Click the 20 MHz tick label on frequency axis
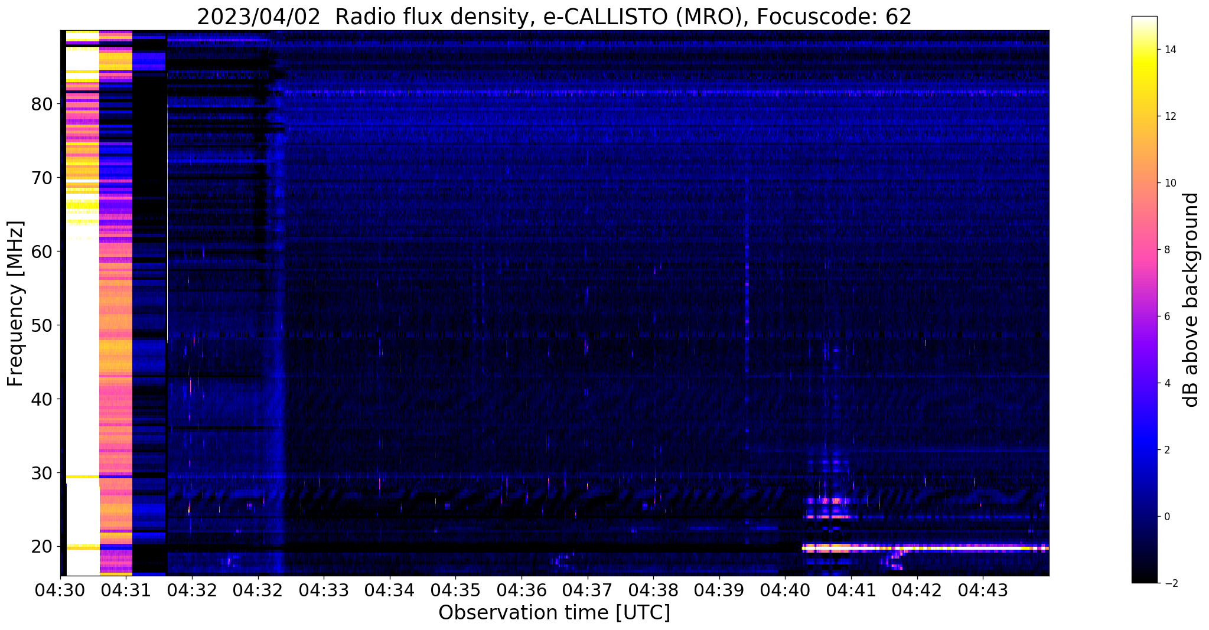The width and height of the screenshot is (1209, 630). tap(41, 547)
